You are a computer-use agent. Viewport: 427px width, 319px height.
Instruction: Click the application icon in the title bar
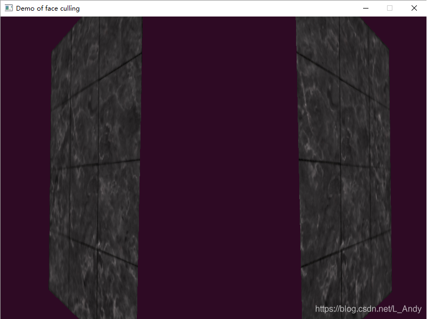pos(9,8)
